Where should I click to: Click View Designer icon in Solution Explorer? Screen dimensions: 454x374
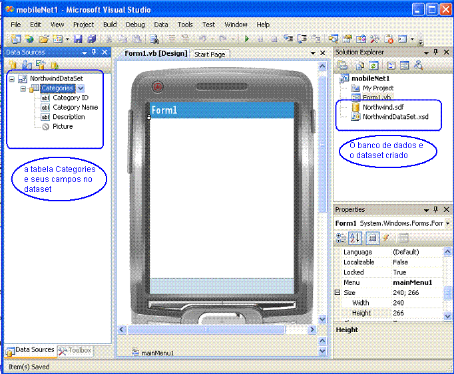[x=405, y=66]
